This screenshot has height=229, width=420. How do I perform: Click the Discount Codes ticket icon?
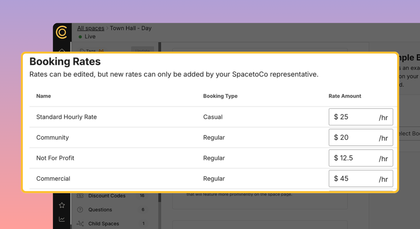(x=80, y=196)
